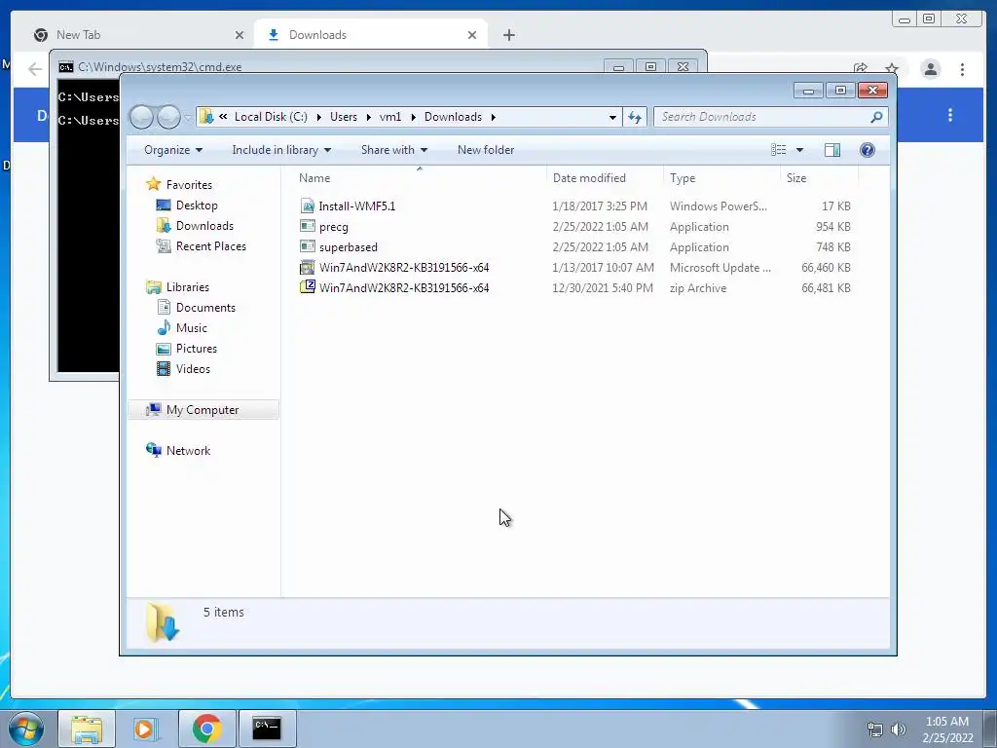Viewport: 997px width, 748px height.
Task: Click the Downloads folder icon in Favorites
Action: coord(164,225)
